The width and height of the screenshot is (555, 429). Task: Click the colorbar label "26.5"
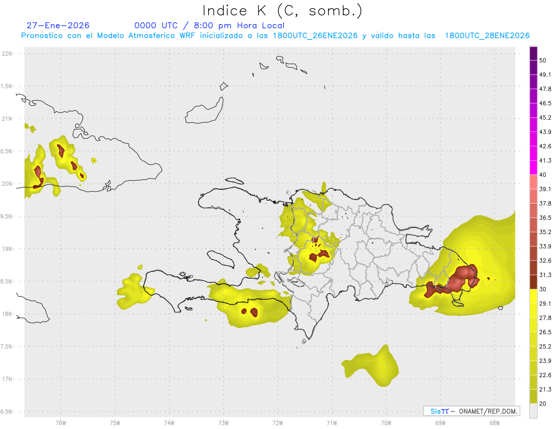(x=545, y=332)
